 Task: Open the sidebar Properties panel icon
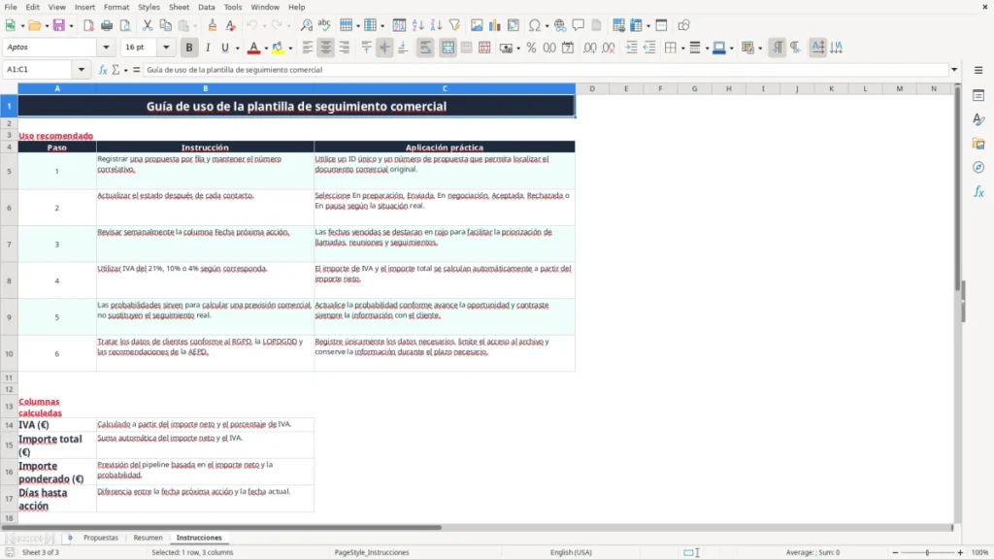coord(978,95)
